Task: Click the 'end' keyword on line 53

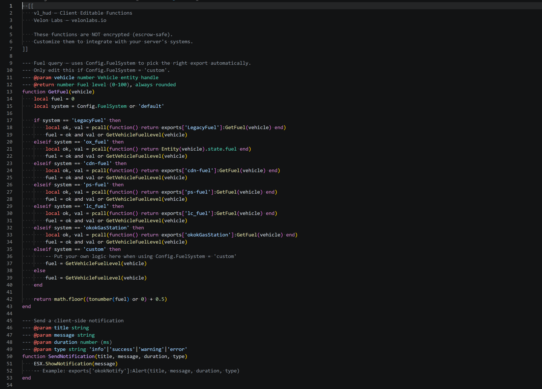Action: pos(27,378)
